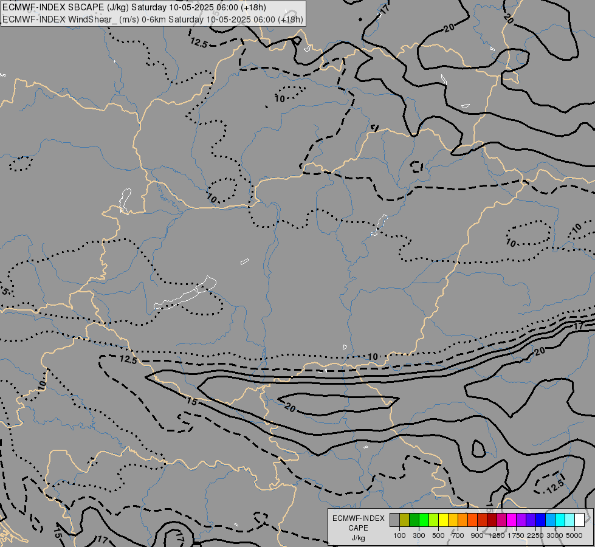Click the SBCAPE title line in the header

(x=134, y=7)
